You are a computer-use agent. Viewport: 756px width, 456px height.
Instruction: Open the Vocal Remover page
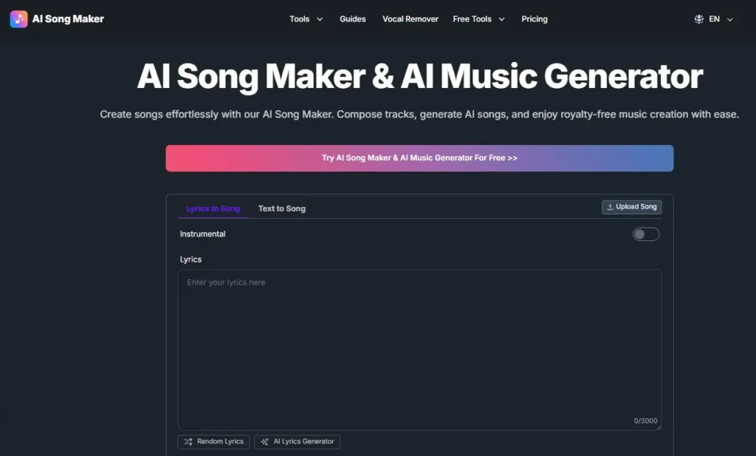(x=410, y=19)
